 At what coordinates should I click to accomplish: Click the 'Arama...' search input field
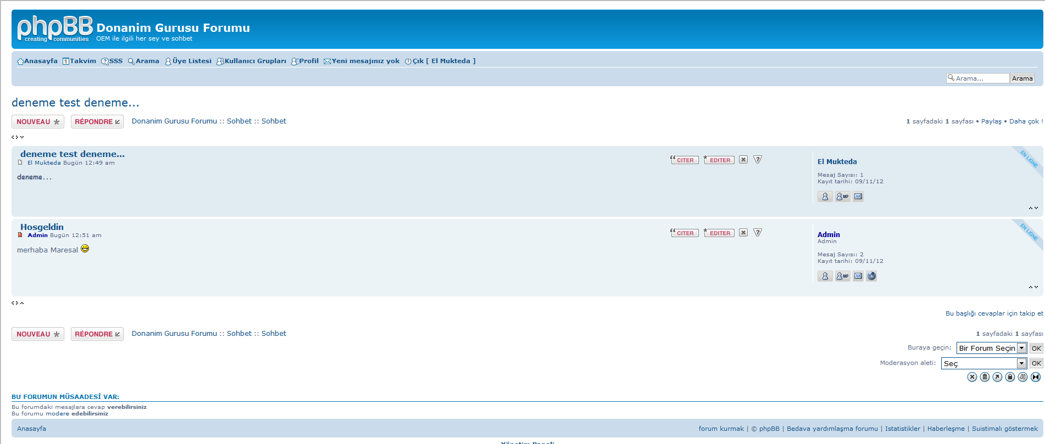978,78
